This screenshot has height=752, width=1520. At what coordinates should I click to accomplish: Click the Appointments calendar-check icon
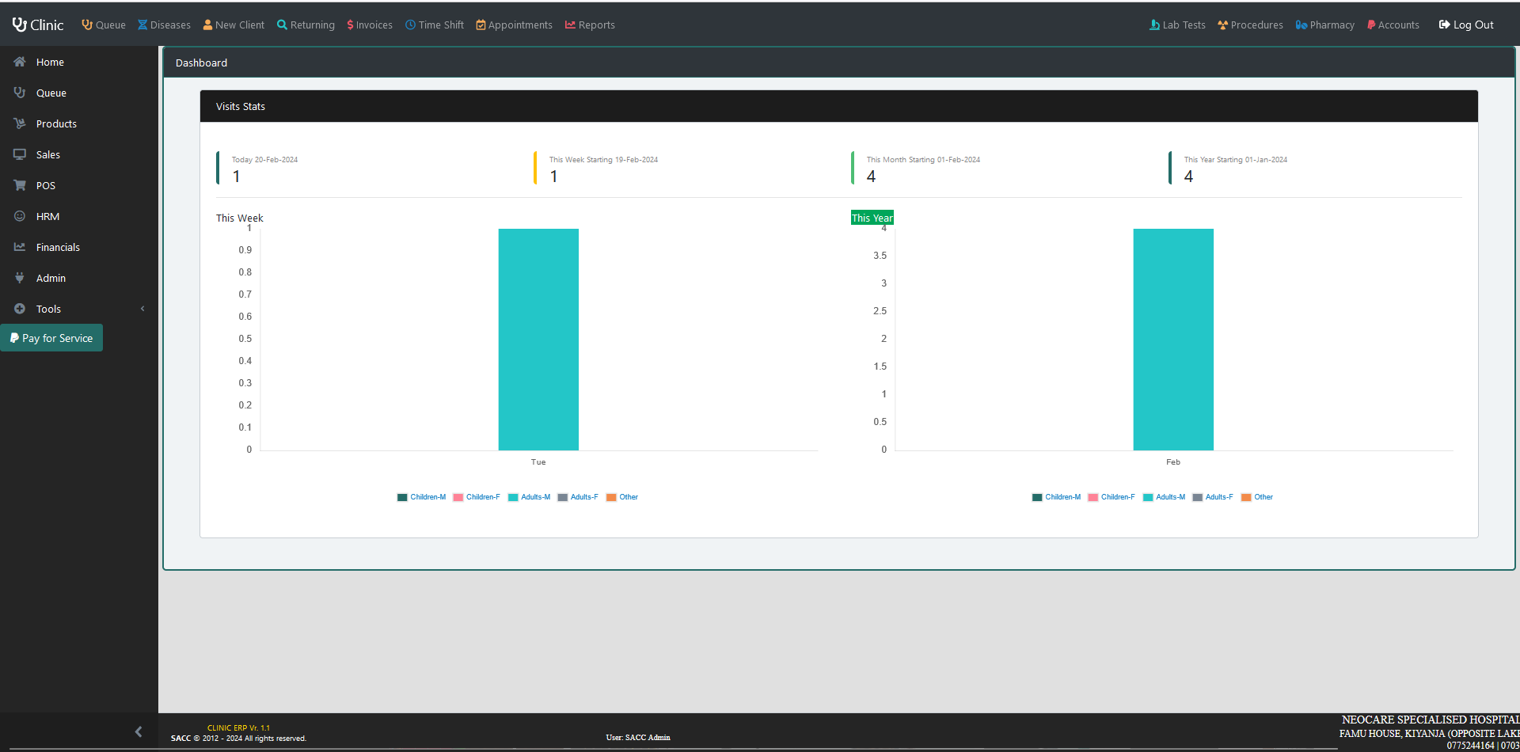pyautogui.click(x=481, y=25)
